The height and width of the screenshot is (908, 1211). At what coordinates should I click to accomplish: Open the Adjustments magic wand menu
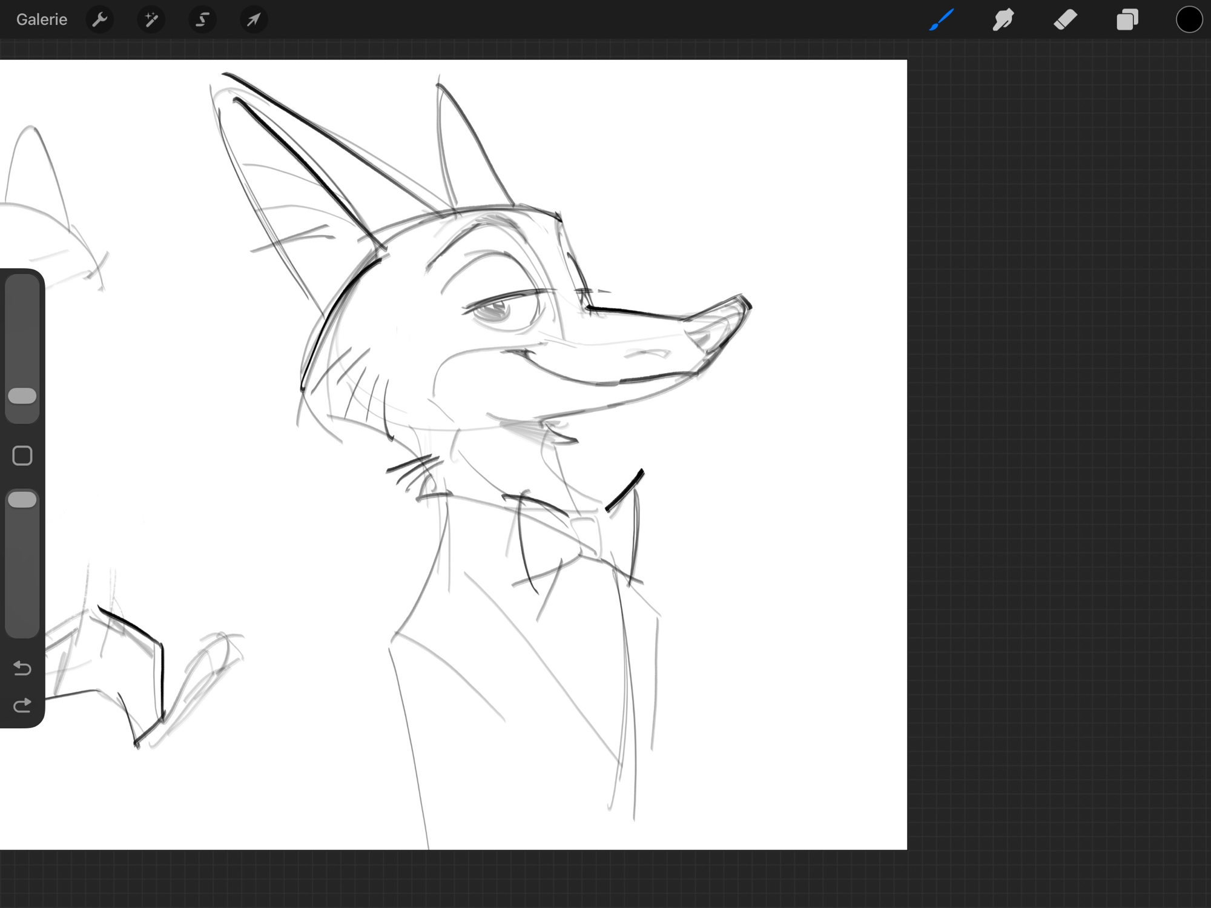[151, 19]
